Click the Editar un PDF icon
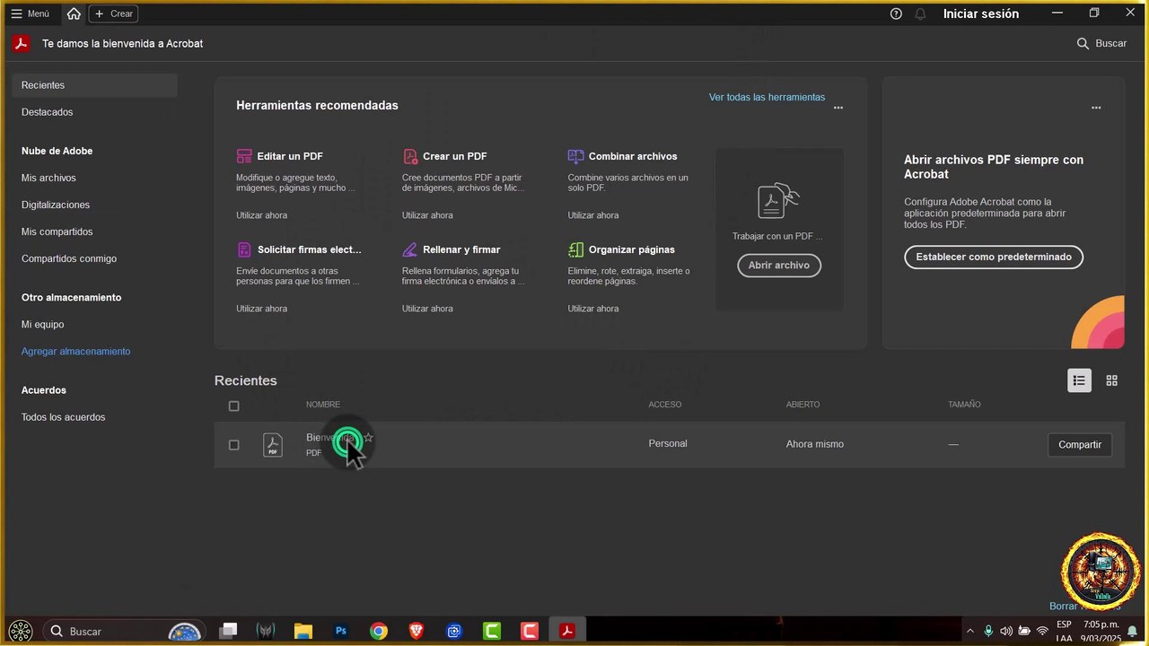This screenshot has height=646, width=1149. (244, 156)
